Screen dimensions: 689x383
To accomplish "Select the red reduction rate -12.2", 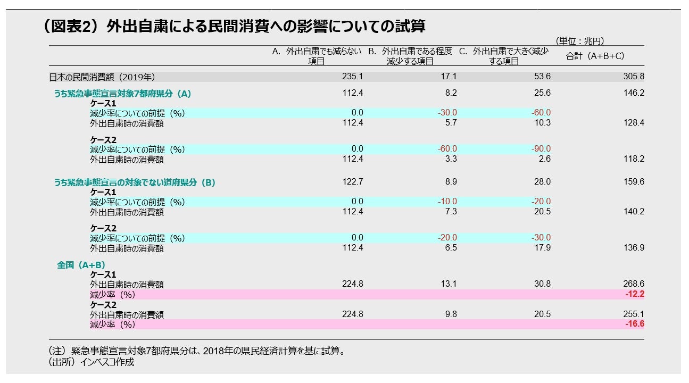I will pos(635,294).
